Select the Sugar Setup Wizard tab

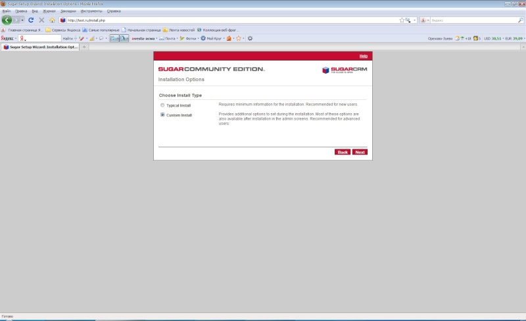click(40, 47)
